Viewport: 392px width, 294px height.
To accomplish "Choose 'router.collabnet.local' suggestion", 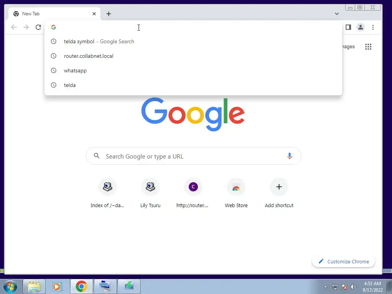I will tap(193, 56).
